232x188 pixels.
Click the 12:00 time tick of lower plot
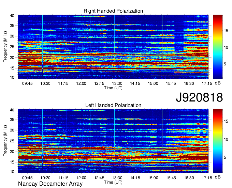click(81, 178)
